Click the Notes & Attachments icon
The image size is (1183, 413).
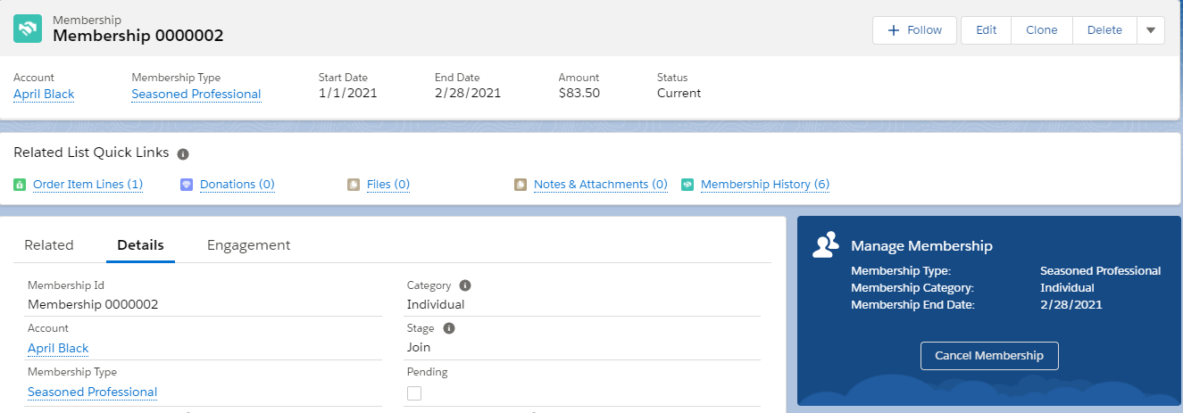pyautogui.click(x=521, y=185)
